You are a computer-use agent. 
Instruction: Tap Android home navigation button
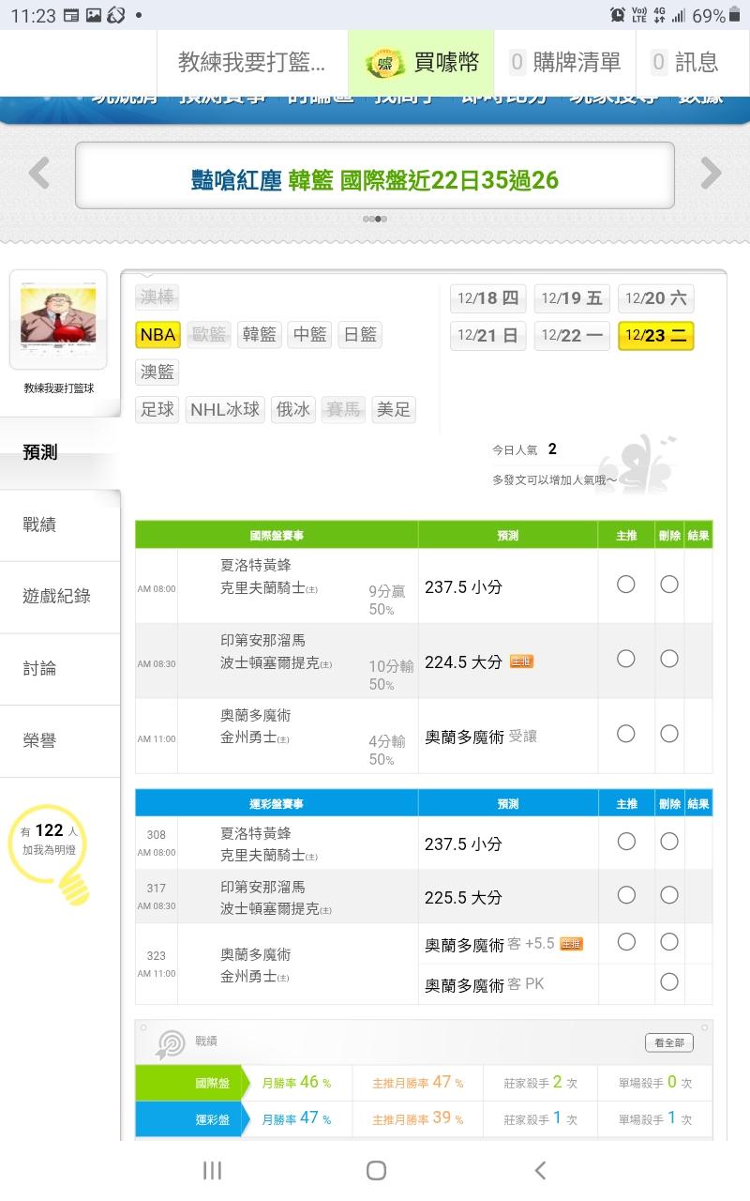point(376,1170)
